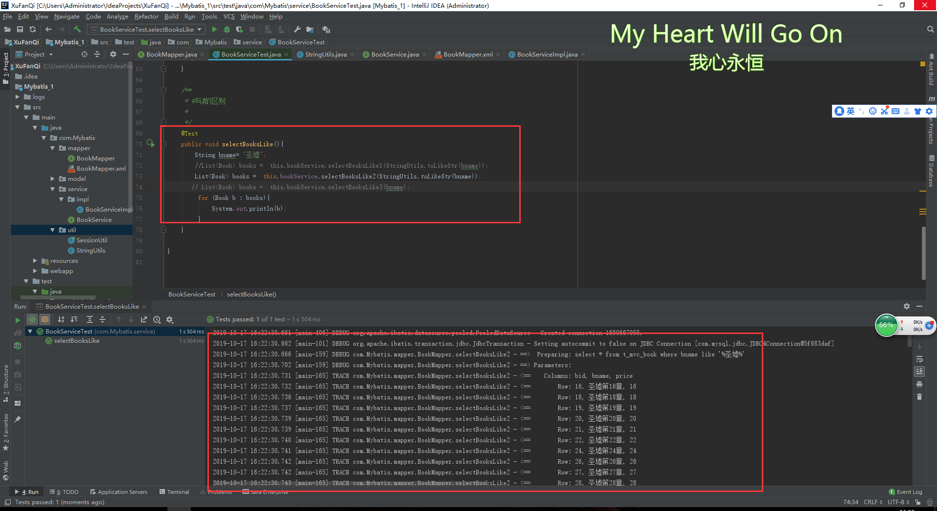Click print icon beside console output

pyautogui.click(x=919, y=385)
